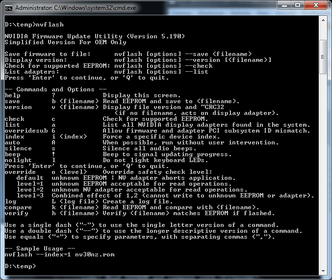Click the scrollbar up arrow
Image resolution: width=332 pixels, height=280 pixels.
coord(323,20)
